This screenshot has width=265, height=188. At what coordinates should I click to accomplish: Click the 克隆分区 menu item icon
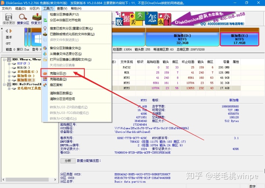coord(45,73)
